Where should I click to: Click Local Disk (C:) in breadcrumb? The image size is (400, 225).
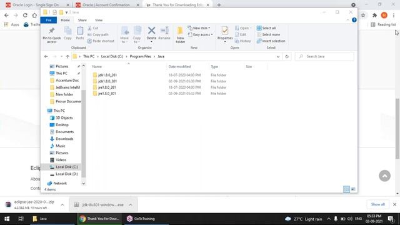coord(112,56)
